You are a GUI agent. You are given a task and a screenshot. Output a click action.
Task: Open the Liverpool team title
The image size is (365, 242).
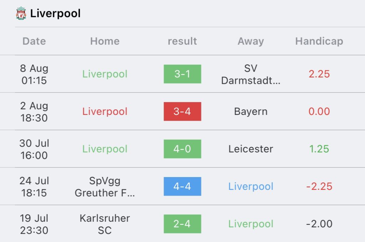[55, 13]
